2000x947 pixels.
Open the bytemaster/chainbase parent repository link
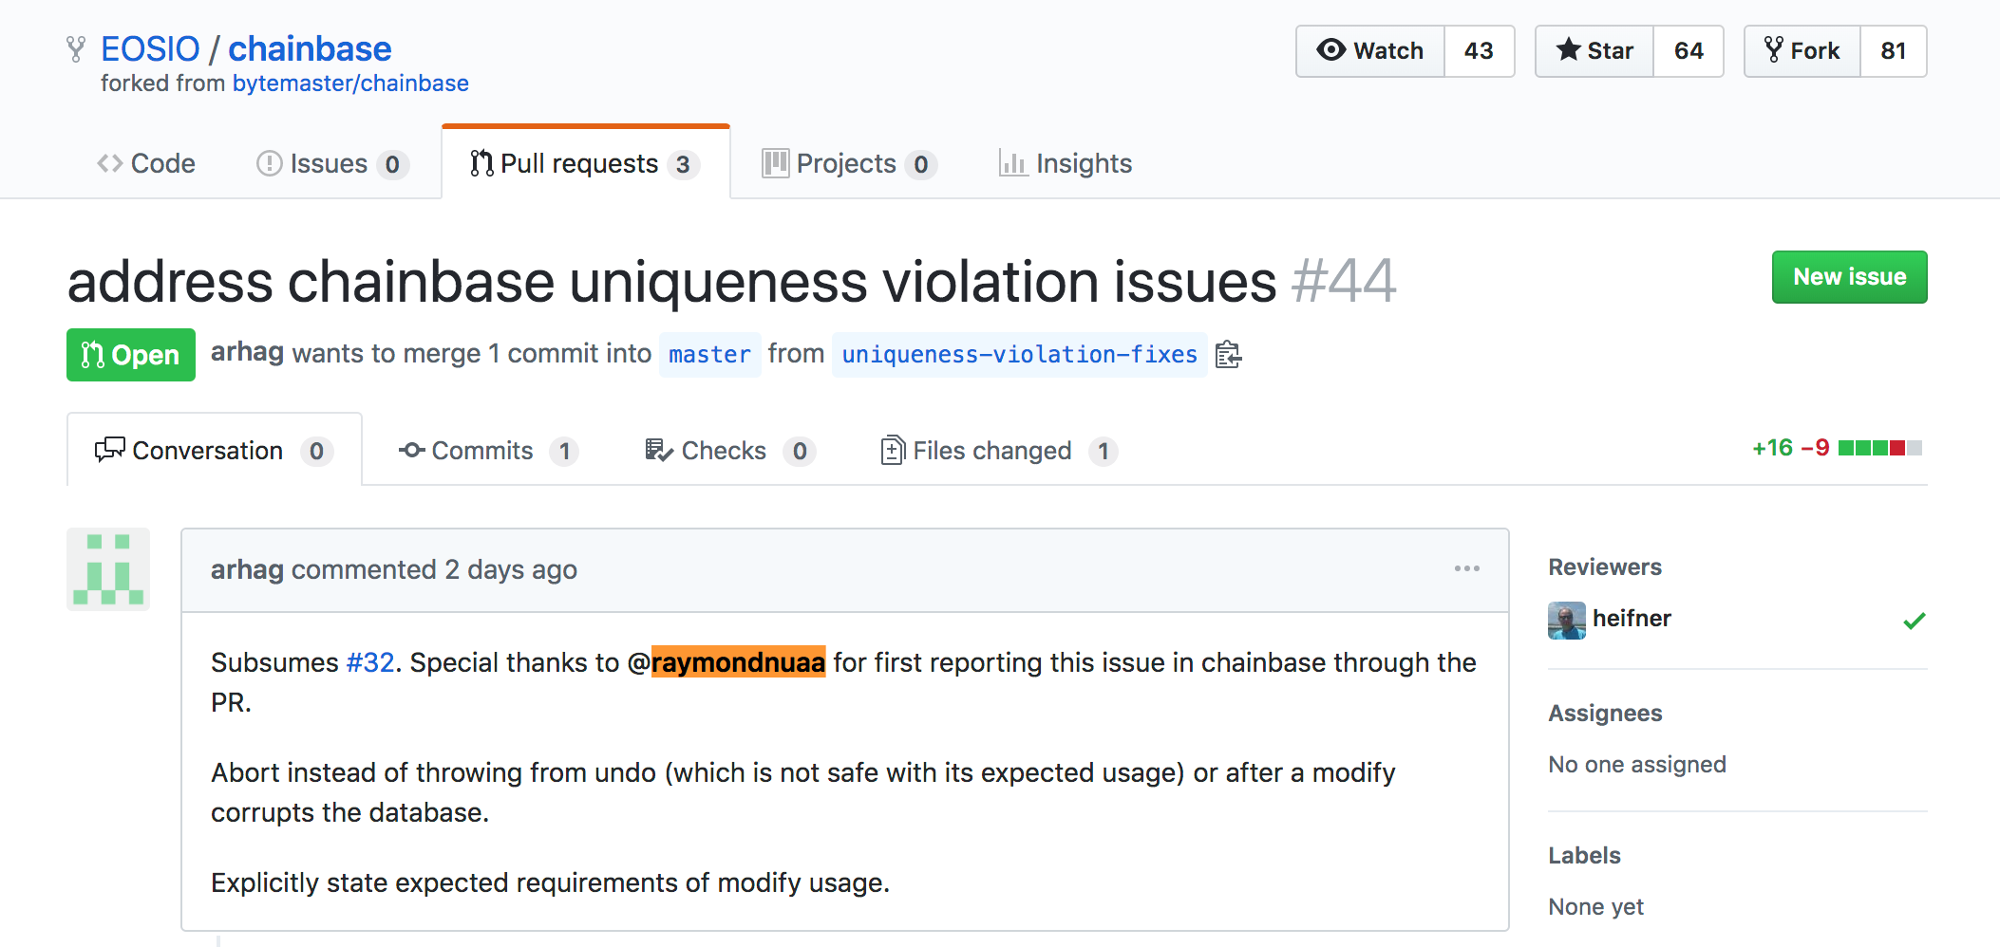(350, 84)
